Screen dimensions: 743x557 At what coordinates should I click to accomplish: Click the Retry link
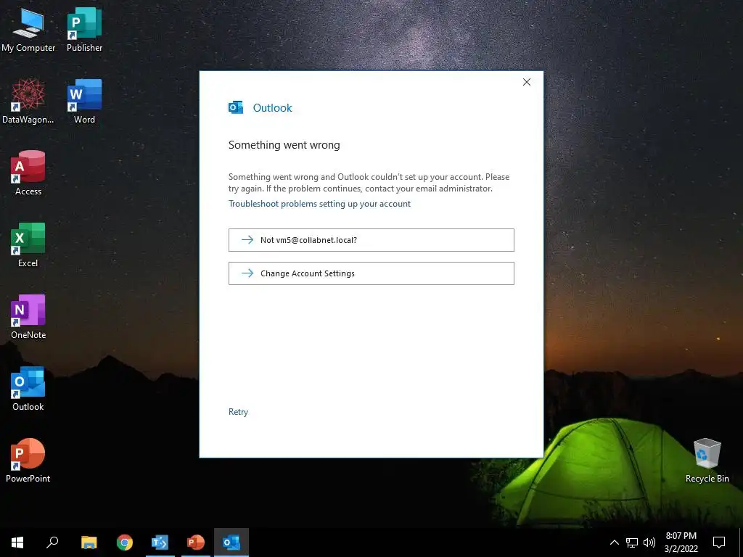(238, 412)
